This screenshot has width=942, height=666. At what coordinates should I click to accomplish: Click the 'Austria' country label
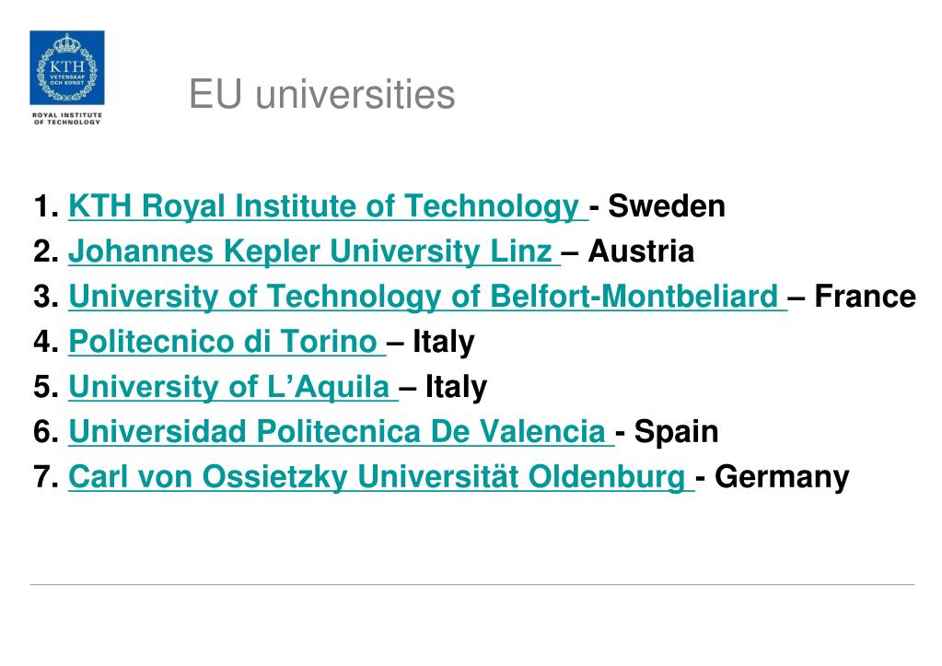click(x=641, y=251)
